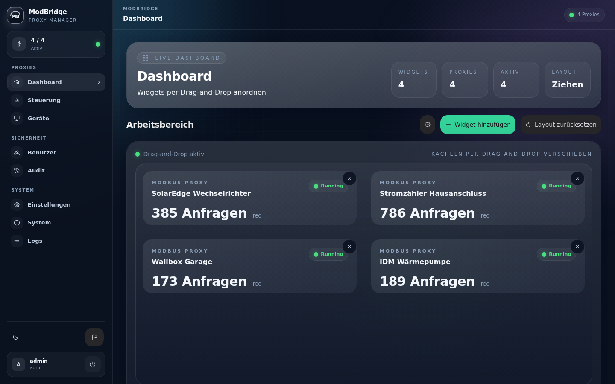Click the IDM Wärmepumpe widget title

click(415, 262)
